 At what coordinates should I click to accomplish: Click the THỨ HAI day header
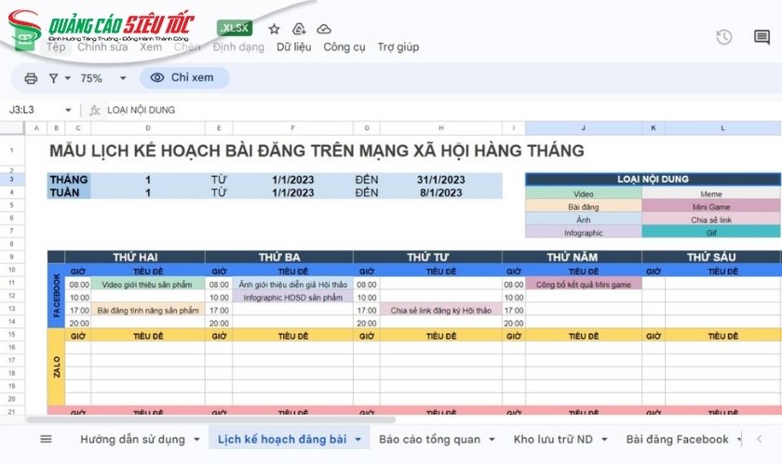[x=135, y=258]
